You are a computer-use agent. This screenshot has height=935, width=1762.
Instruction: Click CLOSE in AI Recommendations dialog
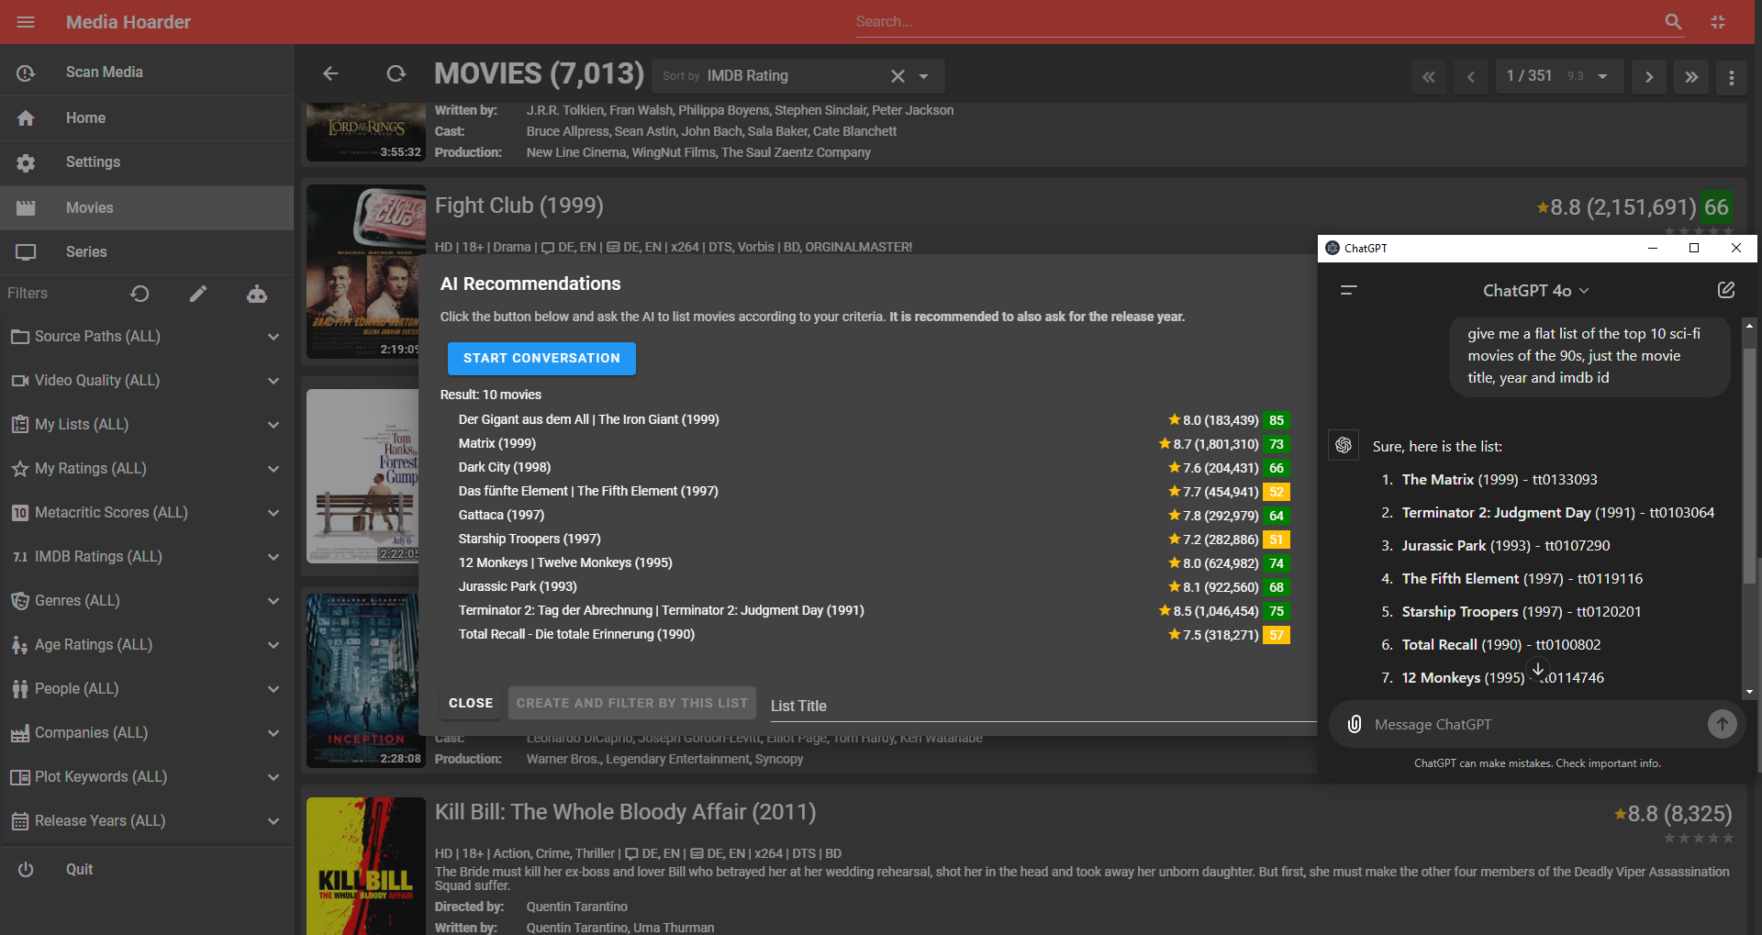pyautogui.click(x=471, y=703)
